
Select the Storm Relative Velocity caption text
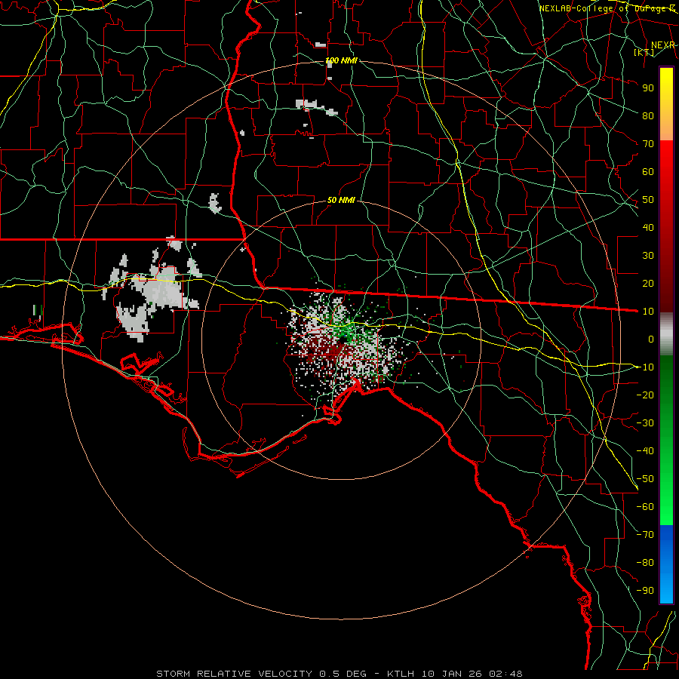339,674
